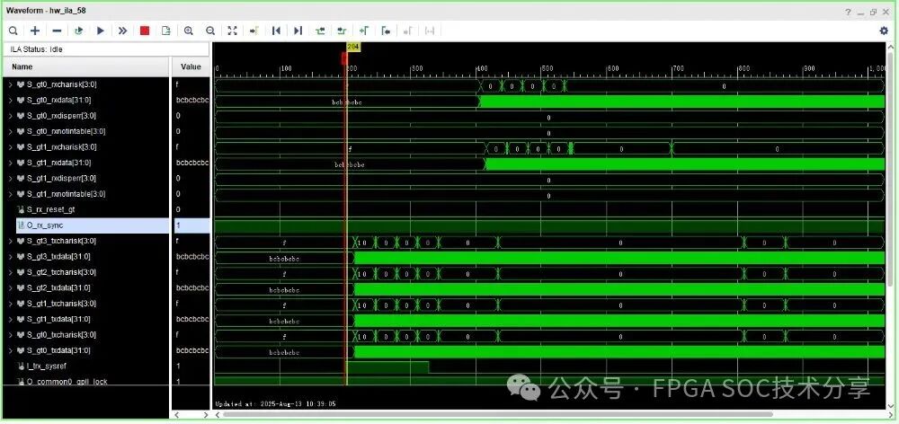Click I_trx_sysref high pulse in waveform
Image resolution: width=899 pixels, height=424 pixels.
tap(387, 367)
